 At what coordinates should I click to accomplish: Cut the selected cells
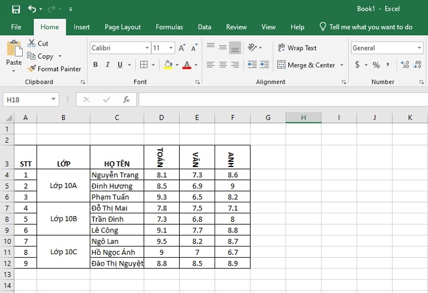click(x=38, y=44)
